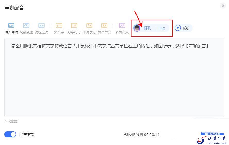
Task: Change the 1.0x speech speed
Action: (x=162, y=28)
